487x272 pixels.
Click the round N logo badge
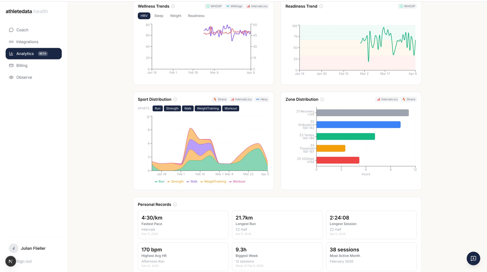pyautogui.click(x=11, y=261)
